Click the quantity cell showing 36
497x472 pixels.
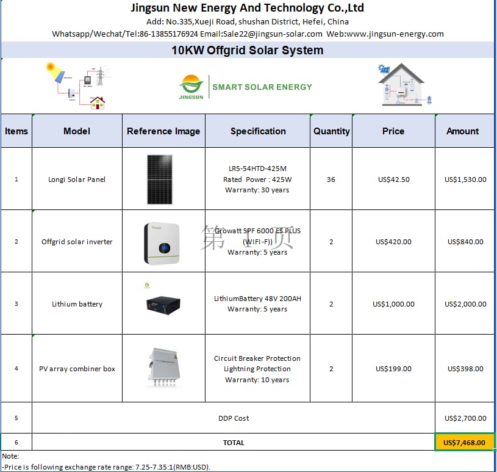click(x=331, y=179)
